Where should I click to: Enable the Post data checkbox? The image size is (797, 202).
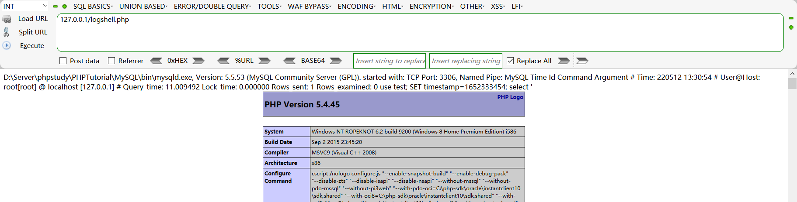63,61
